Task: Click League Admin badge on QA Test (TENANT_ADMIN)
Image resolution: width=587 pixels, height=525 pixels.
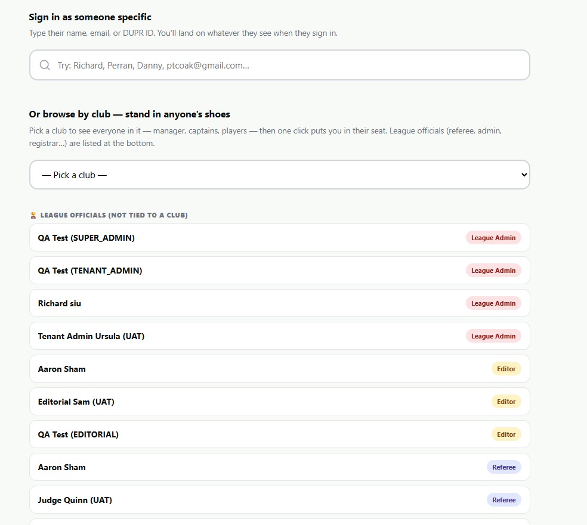Action: point(493,271)
